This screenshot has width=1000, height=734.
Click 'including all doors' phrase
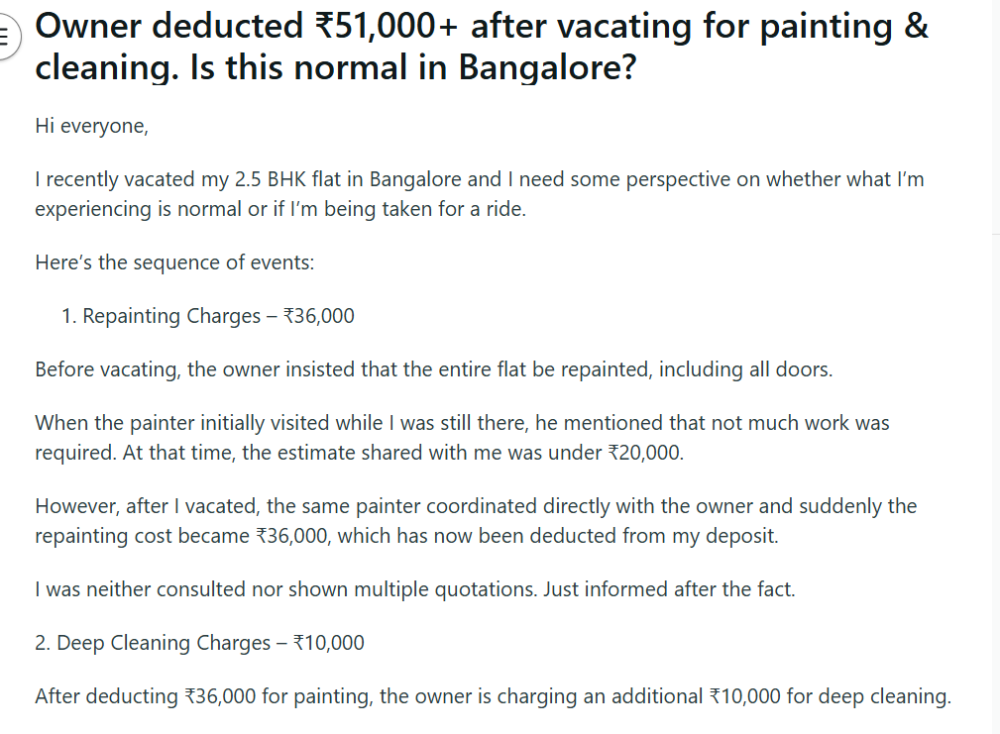pyautogui.click(x=745, y=369)
